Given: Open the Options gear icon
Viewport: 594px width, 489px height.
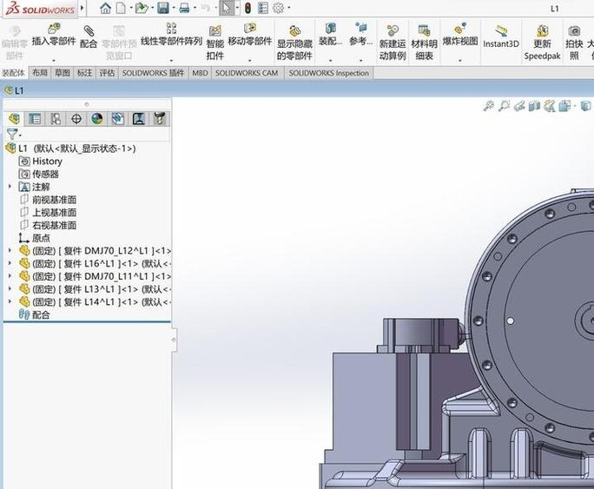Looking at the screenshot, I should [279, 8].
